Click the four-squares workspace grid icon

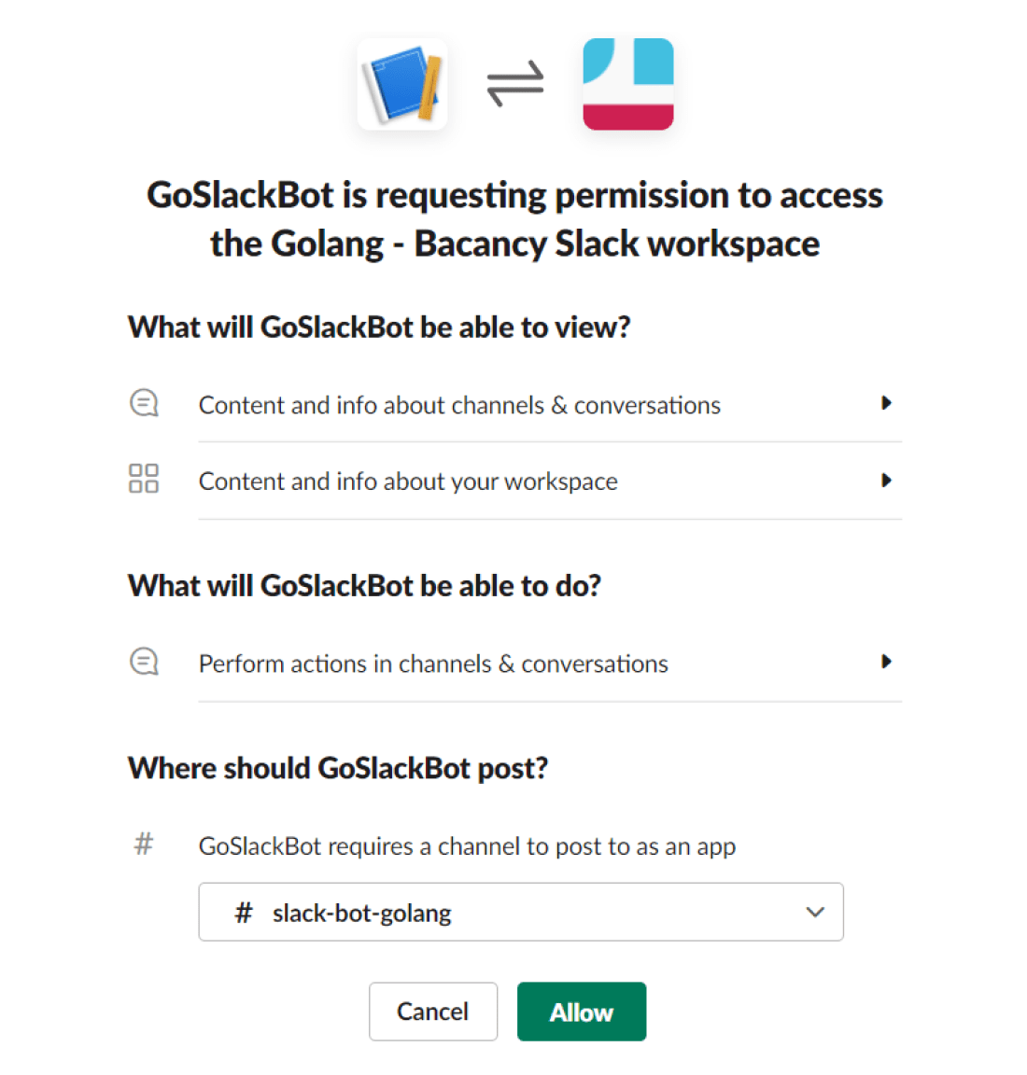(x=144, y=479)
